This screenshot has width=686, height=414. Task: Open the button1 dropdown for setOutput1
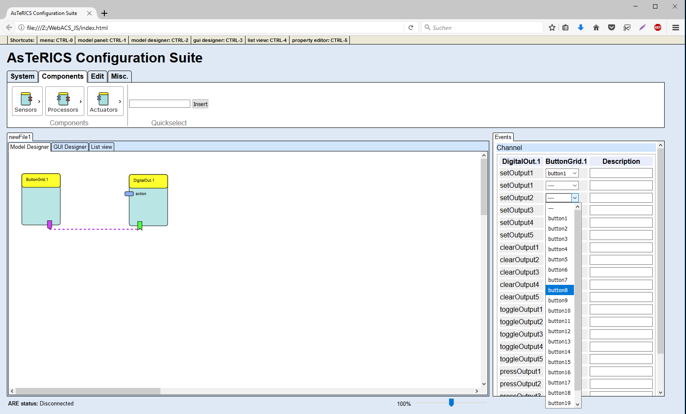(x=562, y=173)
